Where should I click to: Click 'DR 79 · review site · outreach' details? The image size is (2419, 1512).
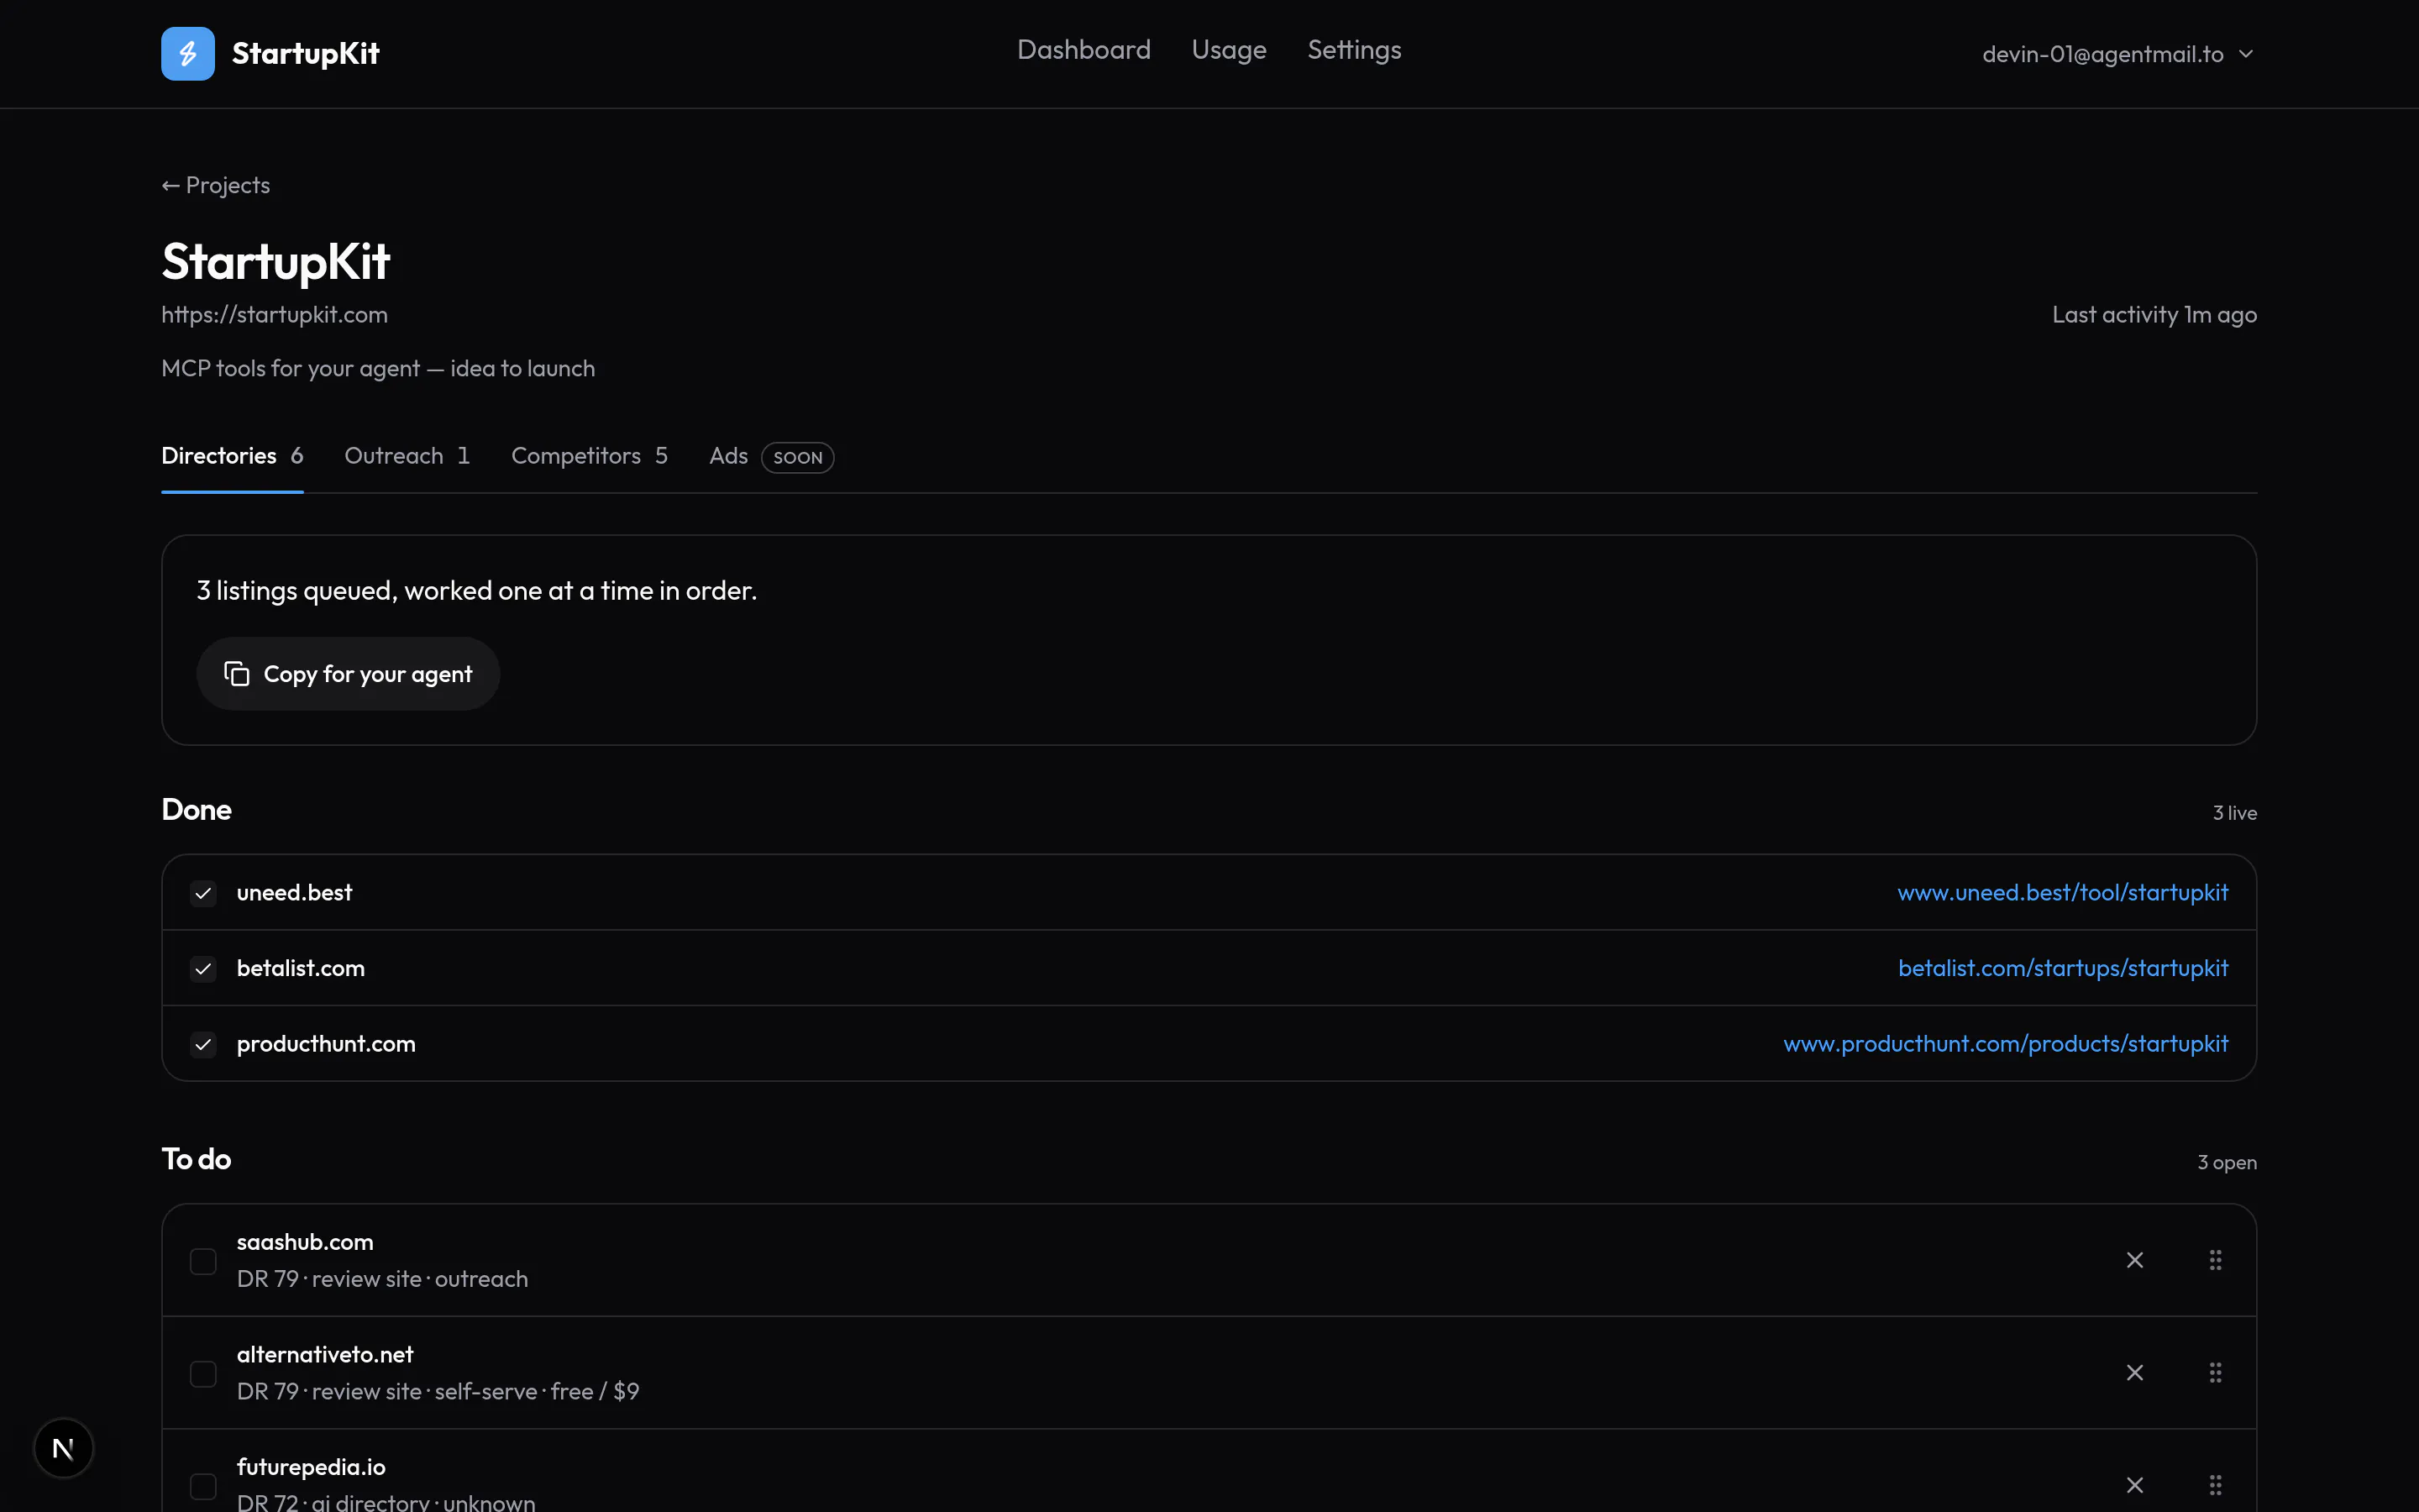pos(383,1279)
